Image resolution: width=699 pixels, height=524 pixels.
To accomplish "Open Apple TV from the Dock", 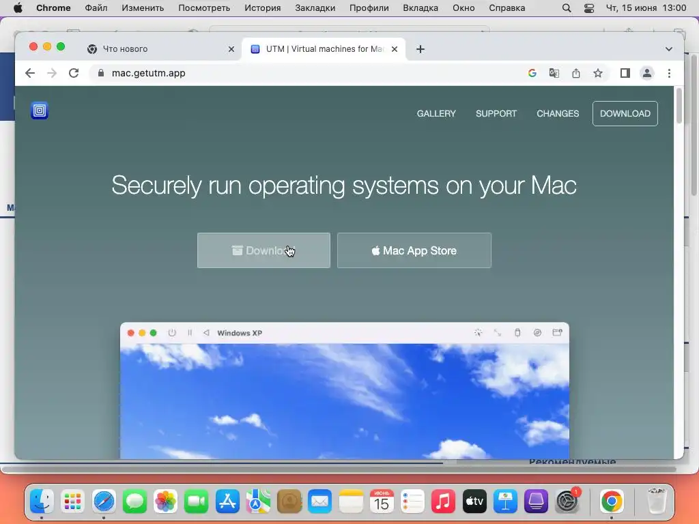I will [474, 501].
